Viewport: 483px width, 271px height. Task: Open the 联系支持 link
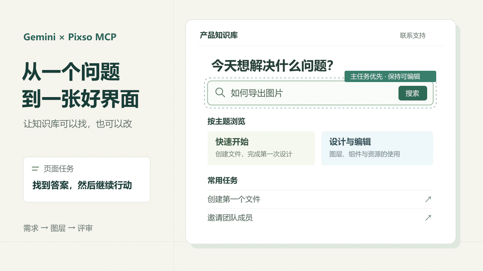coord(413,35)
